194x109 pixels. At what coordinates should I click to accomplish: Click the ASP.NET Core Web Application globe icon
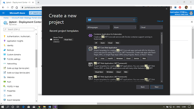coord(90,49)
